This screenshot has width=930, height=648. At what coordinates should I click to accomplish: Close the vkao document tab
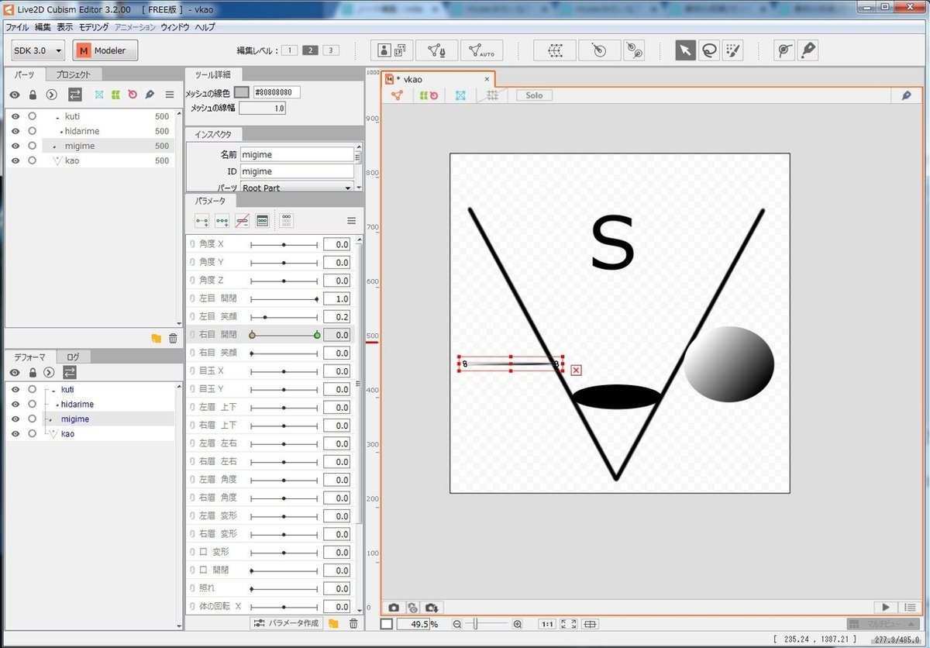[x=487, y=79]
